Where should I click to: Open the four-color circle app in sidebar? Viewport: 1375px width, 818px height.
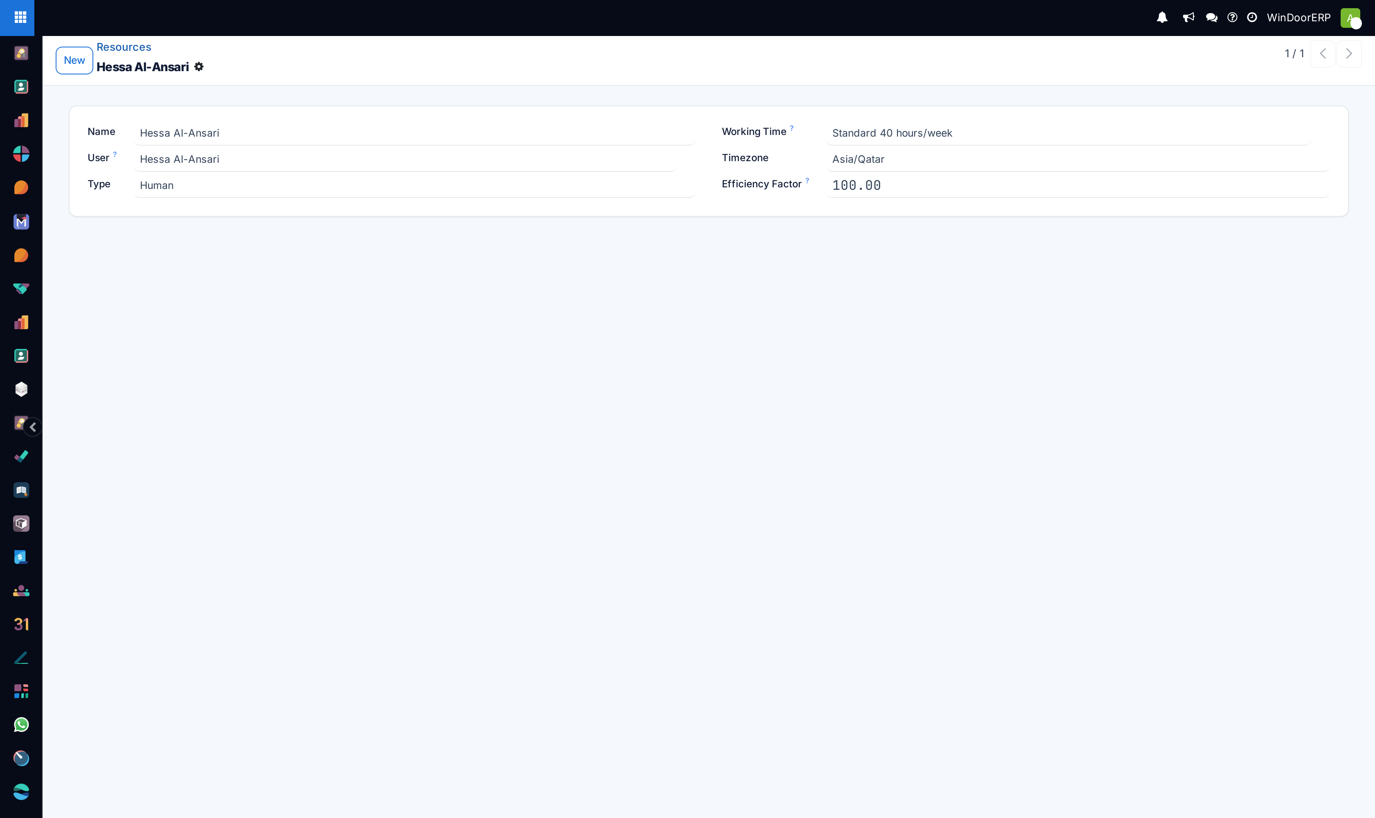[x=21, y=154]
